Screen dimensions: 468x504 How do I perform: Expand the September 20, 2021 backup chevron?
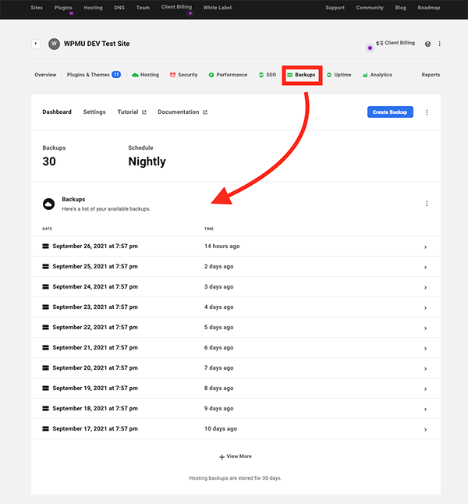tap(425, 368)
